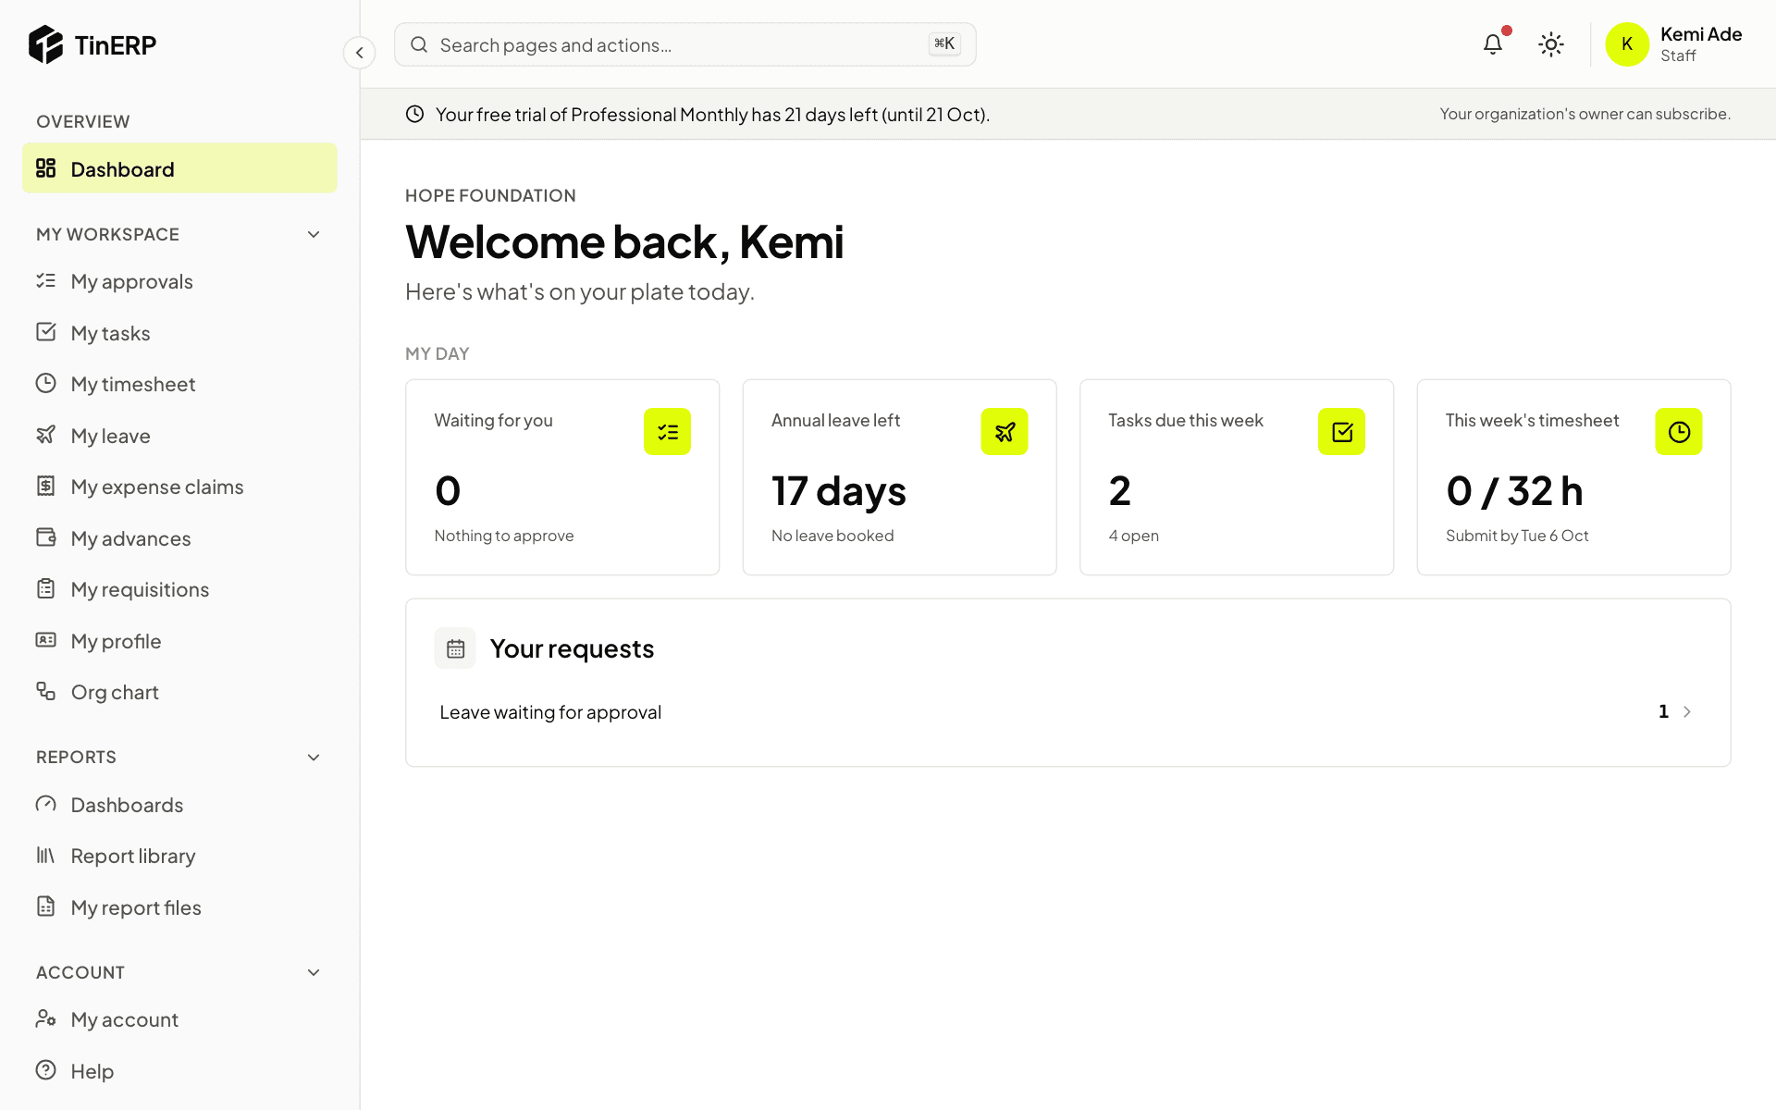Viewport: 1776px width, 1110px height.
Task: Click the ACCOUNT section header label
Action: (x=80, y=972)
